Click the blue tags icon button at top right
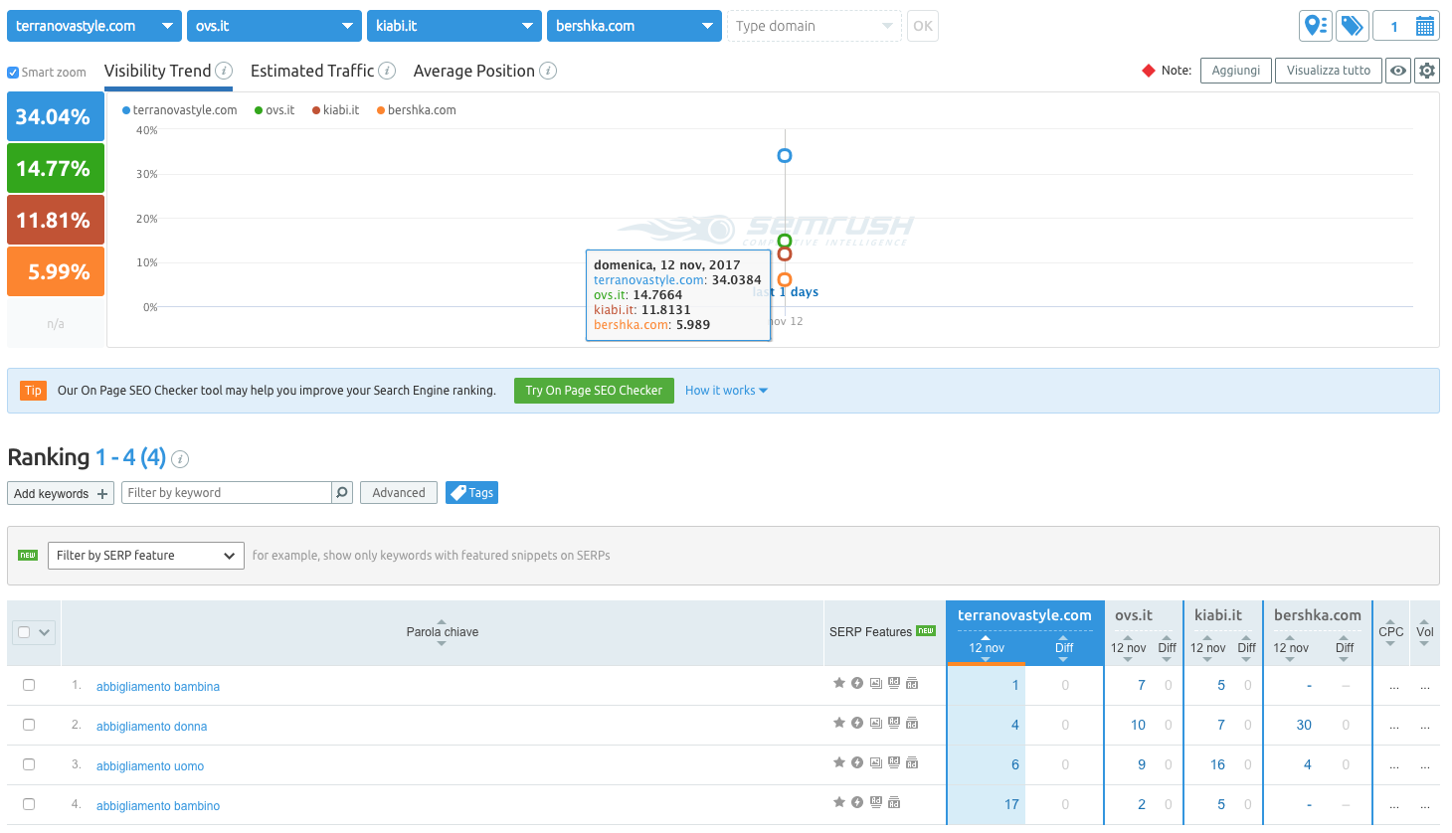Viewport: 1452px width, 833px height. [1352, 26]
